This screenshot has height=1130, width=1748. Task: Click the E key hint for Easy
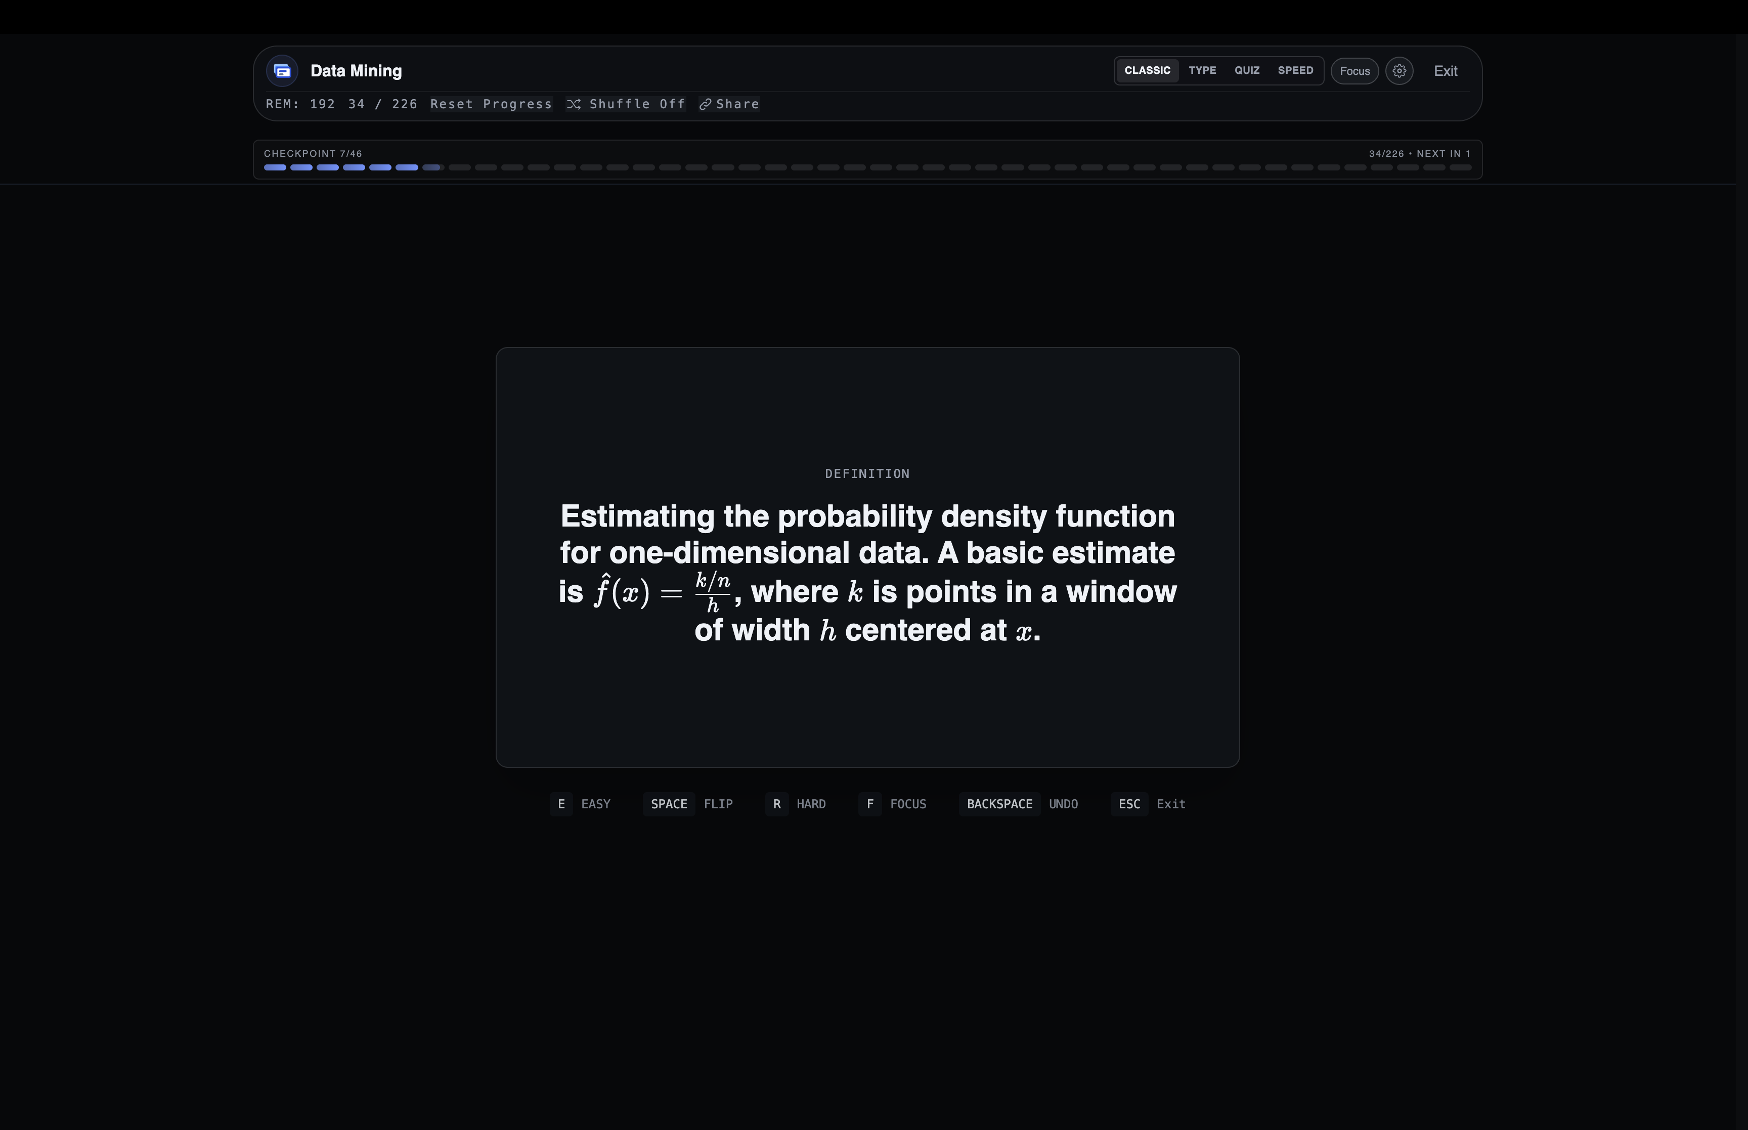(561, 804)
